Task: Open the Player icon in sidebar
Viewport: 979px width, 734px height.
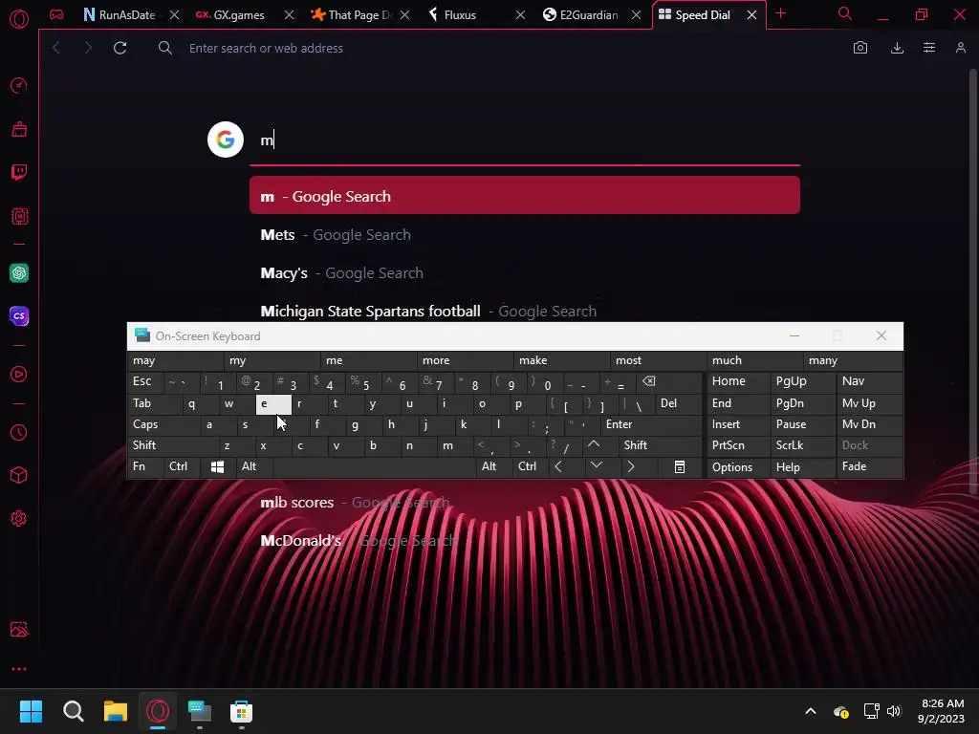Action: click(19, 374)
